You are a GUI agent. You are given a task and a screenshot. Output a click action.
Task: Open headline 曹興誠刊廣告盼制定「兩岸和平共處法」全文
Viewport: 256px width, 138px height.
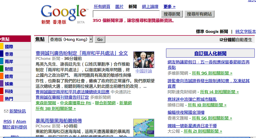[82, 53]
